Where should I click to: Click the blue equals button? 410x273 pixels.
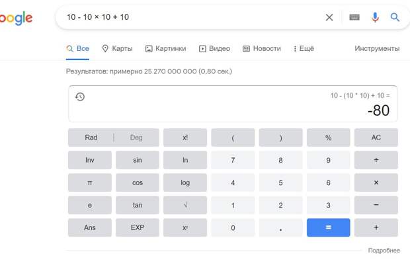click(329, 227)
